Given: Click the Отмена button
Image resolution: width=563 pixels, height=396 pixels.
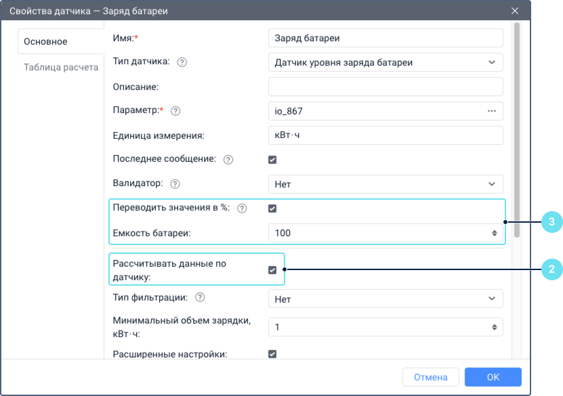Looking at the screenshot, I should point(431,377).
